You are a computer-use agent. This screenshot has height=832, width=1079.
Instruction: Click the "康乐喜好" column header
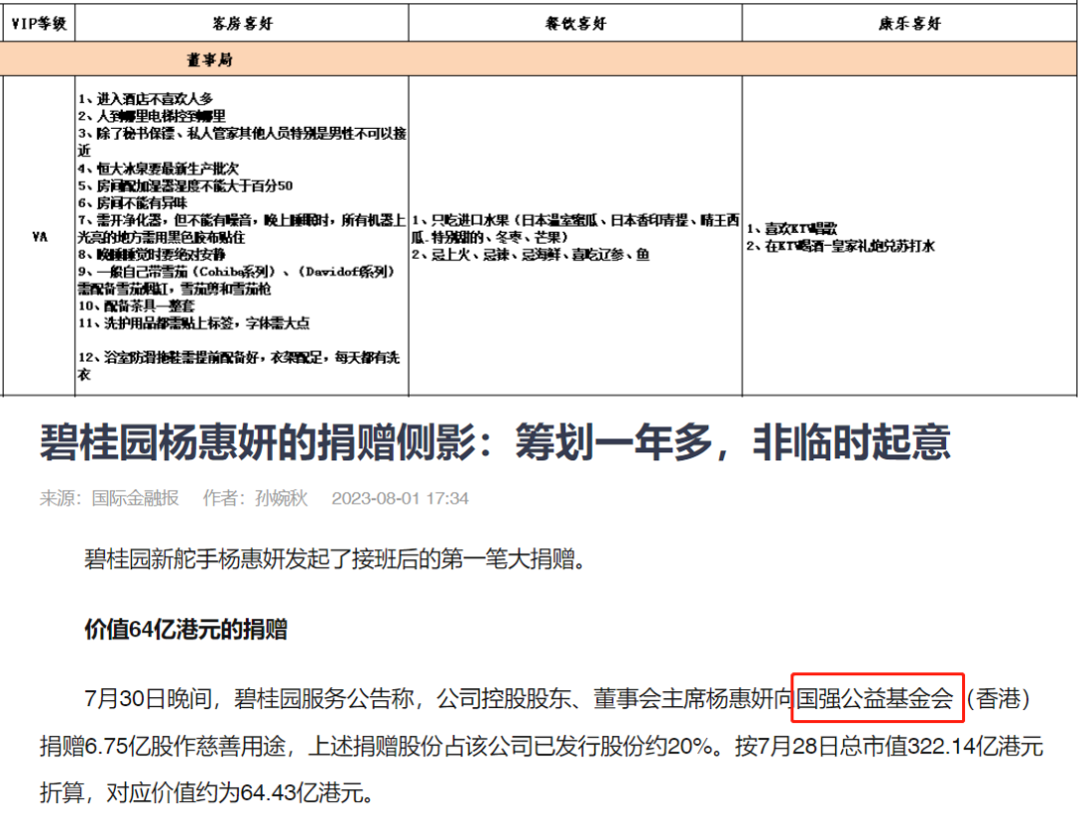tap(909, 23)
